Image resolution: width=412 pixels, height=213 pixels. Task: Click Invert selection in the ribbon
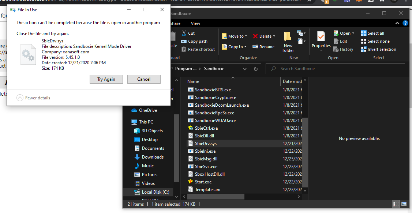[x=379, y=49]
